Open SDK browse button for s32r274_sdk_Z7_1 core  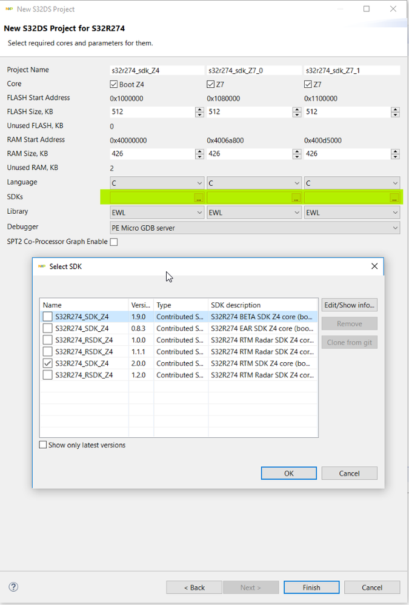click(x=394, y=198)
